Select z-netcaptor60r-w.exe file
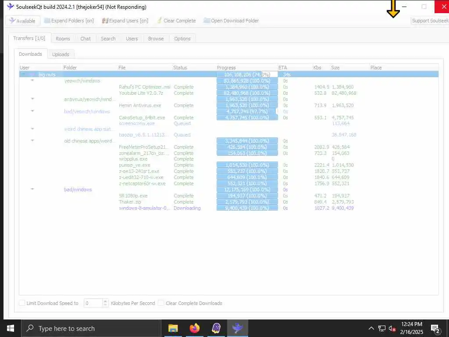Viewport: 449px width, 337px height. [142, 183]
